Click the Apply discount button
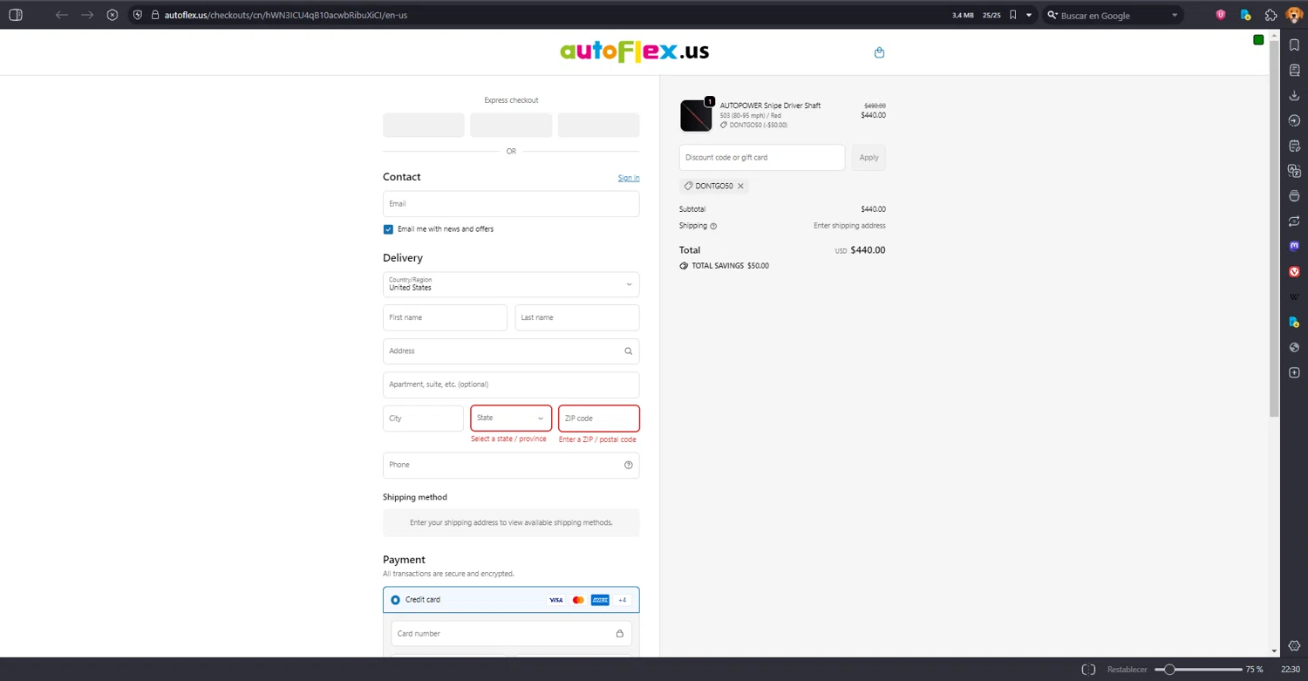1308x681 pixels. (869, 158)
